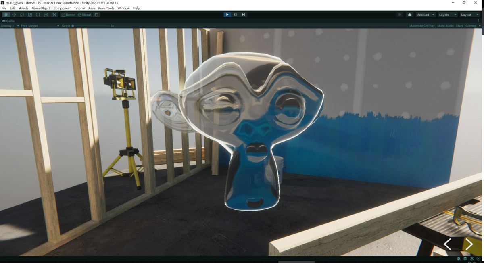Open the Layout dropdown
This screenshot has width=484, height=263.
coord(469,15)
